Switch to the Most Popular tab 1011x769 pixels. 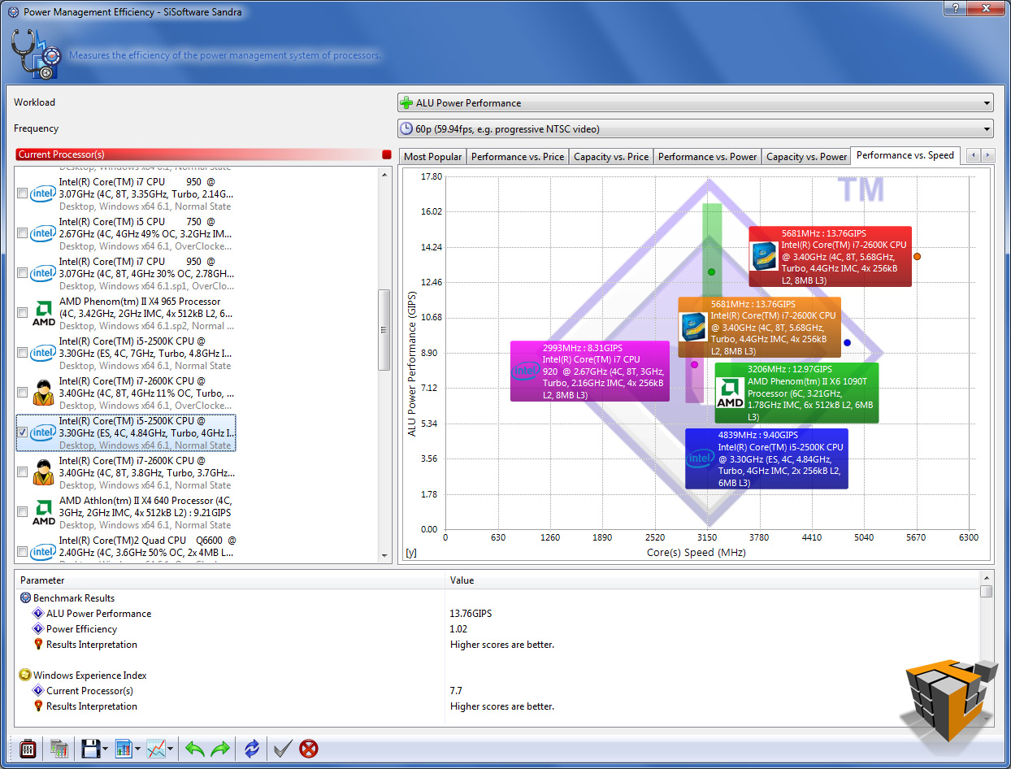tap(432, 157)
